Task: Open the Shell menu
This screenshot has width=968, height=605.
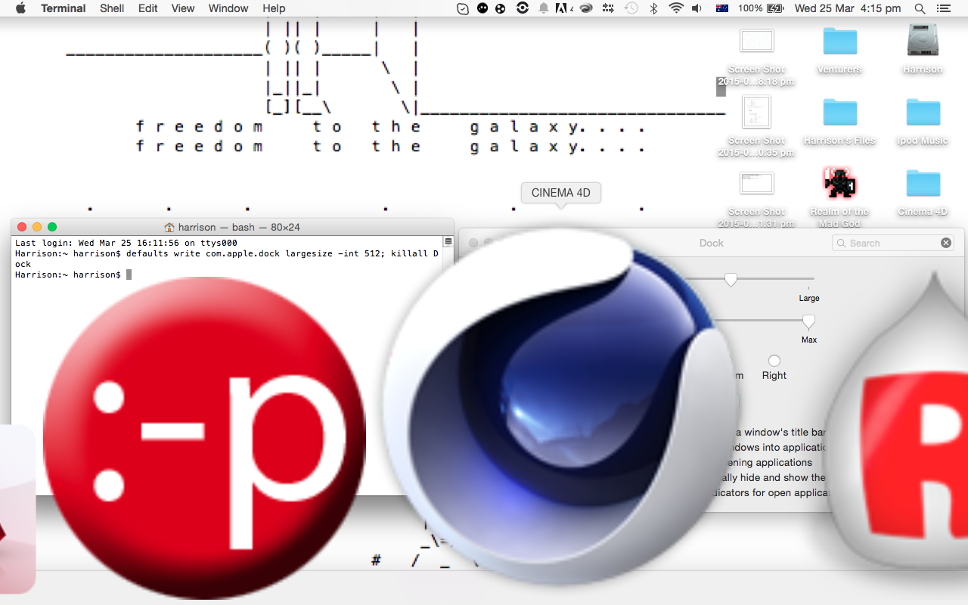Action: (x=112, y=8)
